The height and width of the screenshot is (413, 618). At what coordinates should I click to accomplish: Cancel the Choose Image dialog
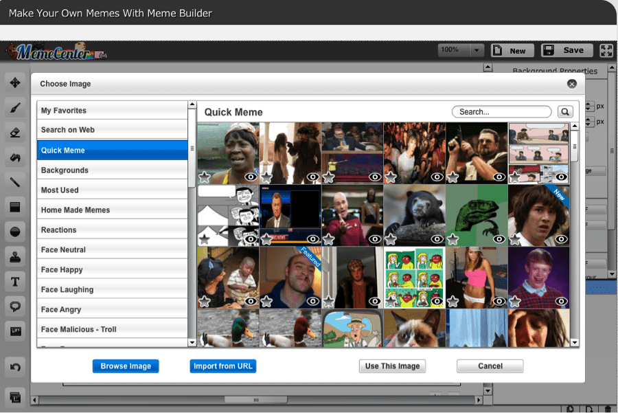point(490,366)
